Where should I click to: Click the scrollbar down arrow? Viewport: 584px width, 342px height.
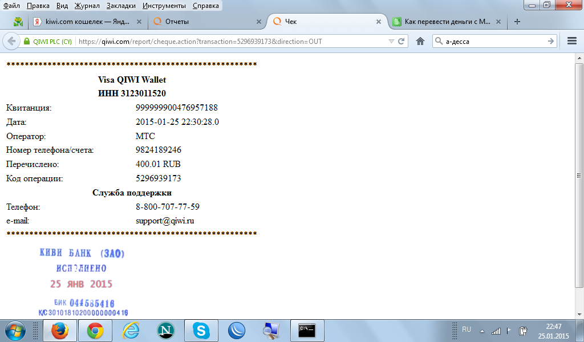tap(579, 315)
